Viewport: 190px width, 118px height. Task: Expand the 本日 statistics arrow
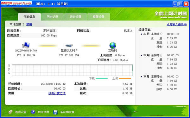142,34
